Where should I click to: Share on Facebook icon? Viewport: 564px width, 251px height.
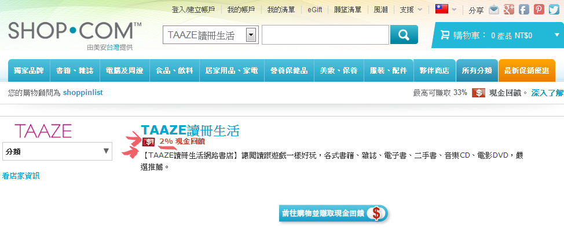[523, 10]
